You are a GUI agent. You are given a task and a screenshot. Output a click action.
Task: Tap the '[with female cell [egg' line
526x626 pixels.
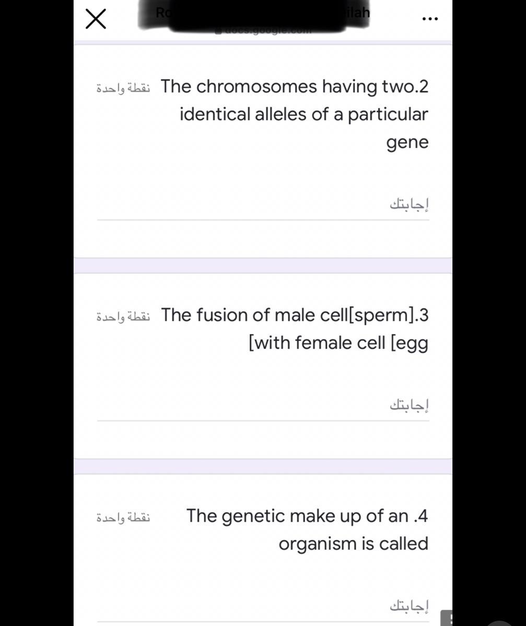click(x=338, y=343)
